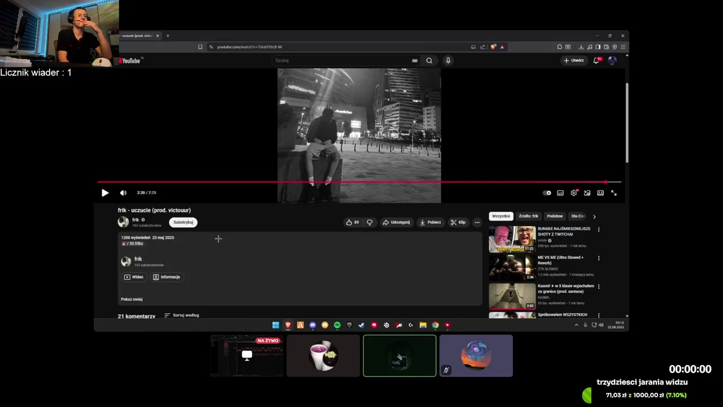The width and height of the screenshot is (723, 407).
Task: Open the account avatar menu
Action: coord(612,60)
